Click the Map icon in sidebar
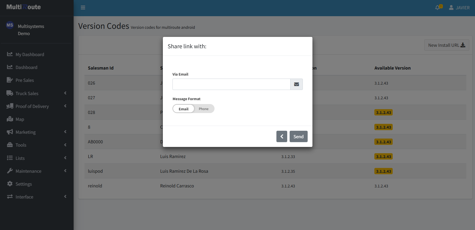Viewport: 475px width, 230px height. click(10, 119)
